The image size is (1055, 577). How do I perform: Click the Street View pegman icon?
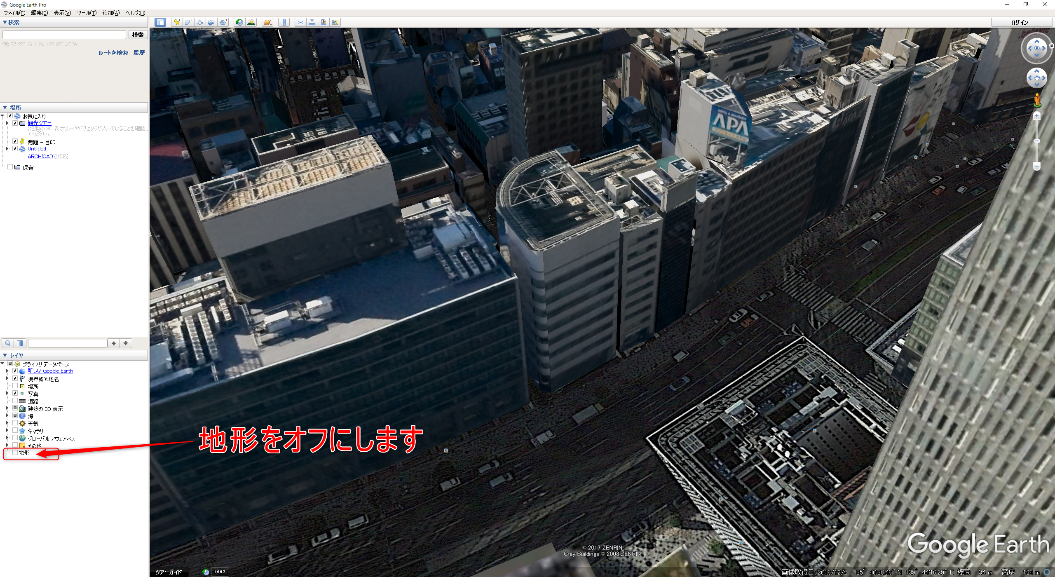pos(1037,100)
